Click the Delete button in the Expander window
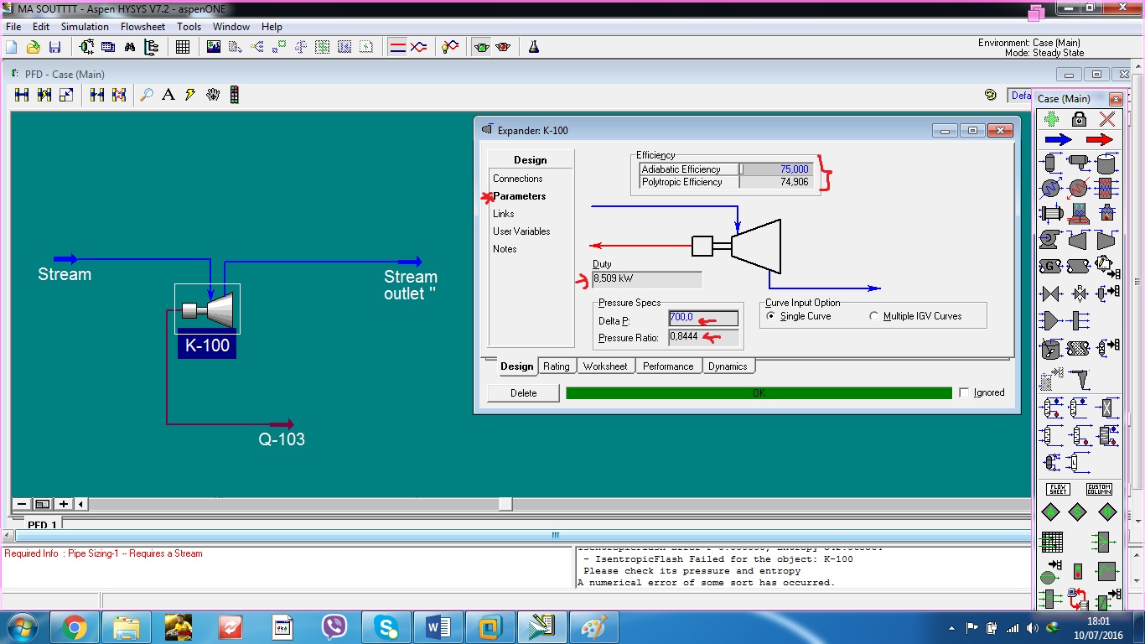Viewport: 1145px width, 644px height. pyautogui.click(x=522, y=392)
